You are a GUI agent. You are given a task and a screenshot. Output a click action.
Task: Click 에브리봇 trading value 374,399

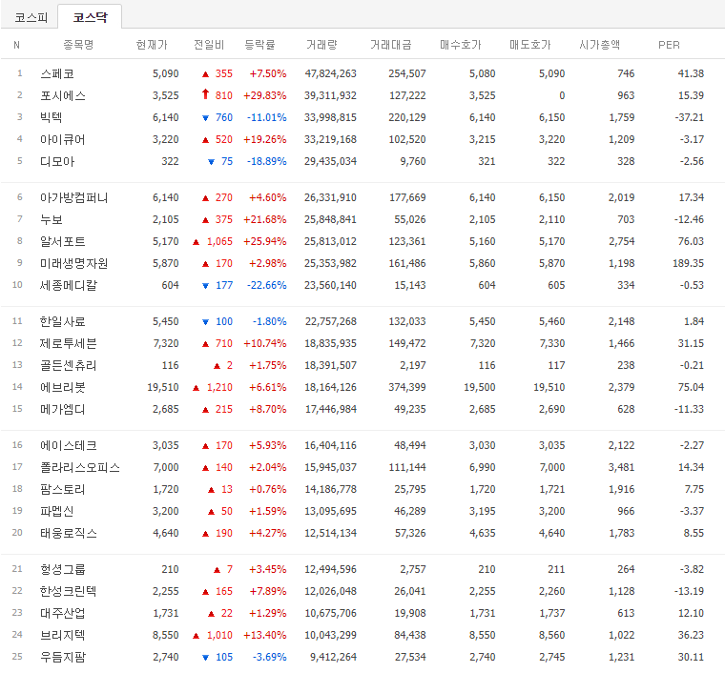[407, 388]
